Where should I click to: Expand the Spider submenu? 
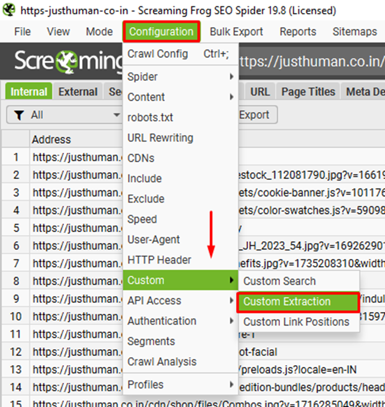[181, 77]
